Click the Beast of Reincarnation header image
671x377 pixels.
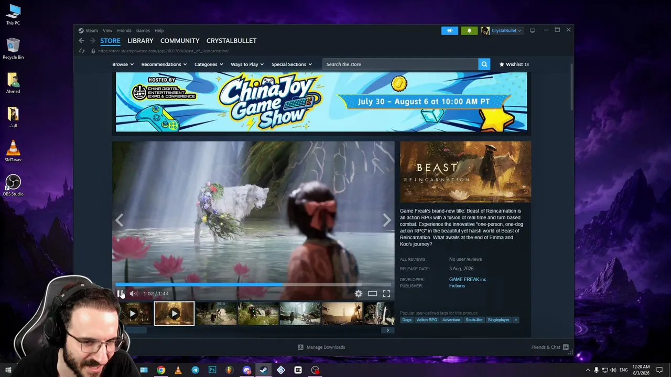[x=466, y=172]
